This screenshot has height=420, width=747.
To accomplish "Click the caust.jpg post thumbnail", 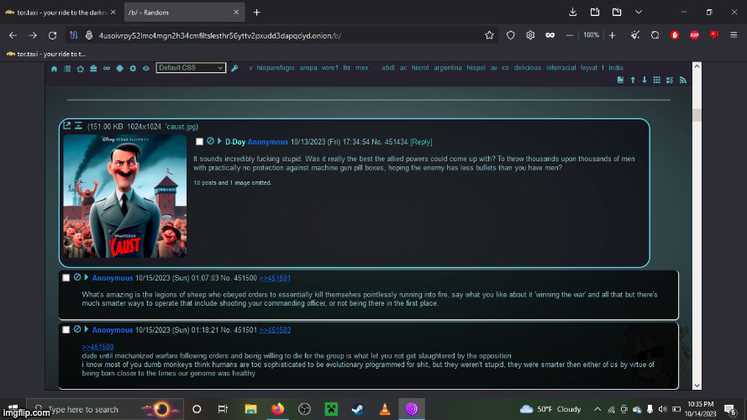I will [125, 197].
